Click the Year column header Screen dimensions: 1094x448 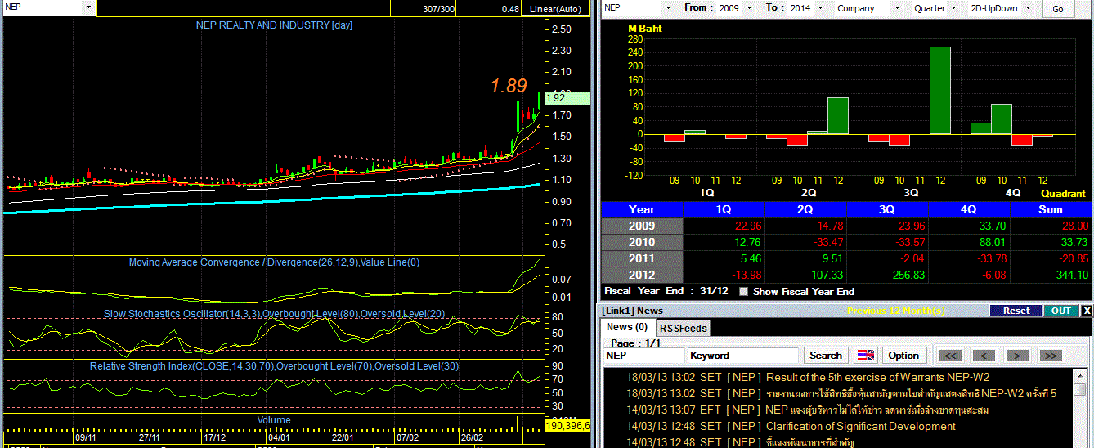click(642, 209)
